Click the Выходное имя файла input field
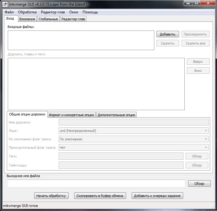This screenshot has width=217, height=211. pos(96,184)
